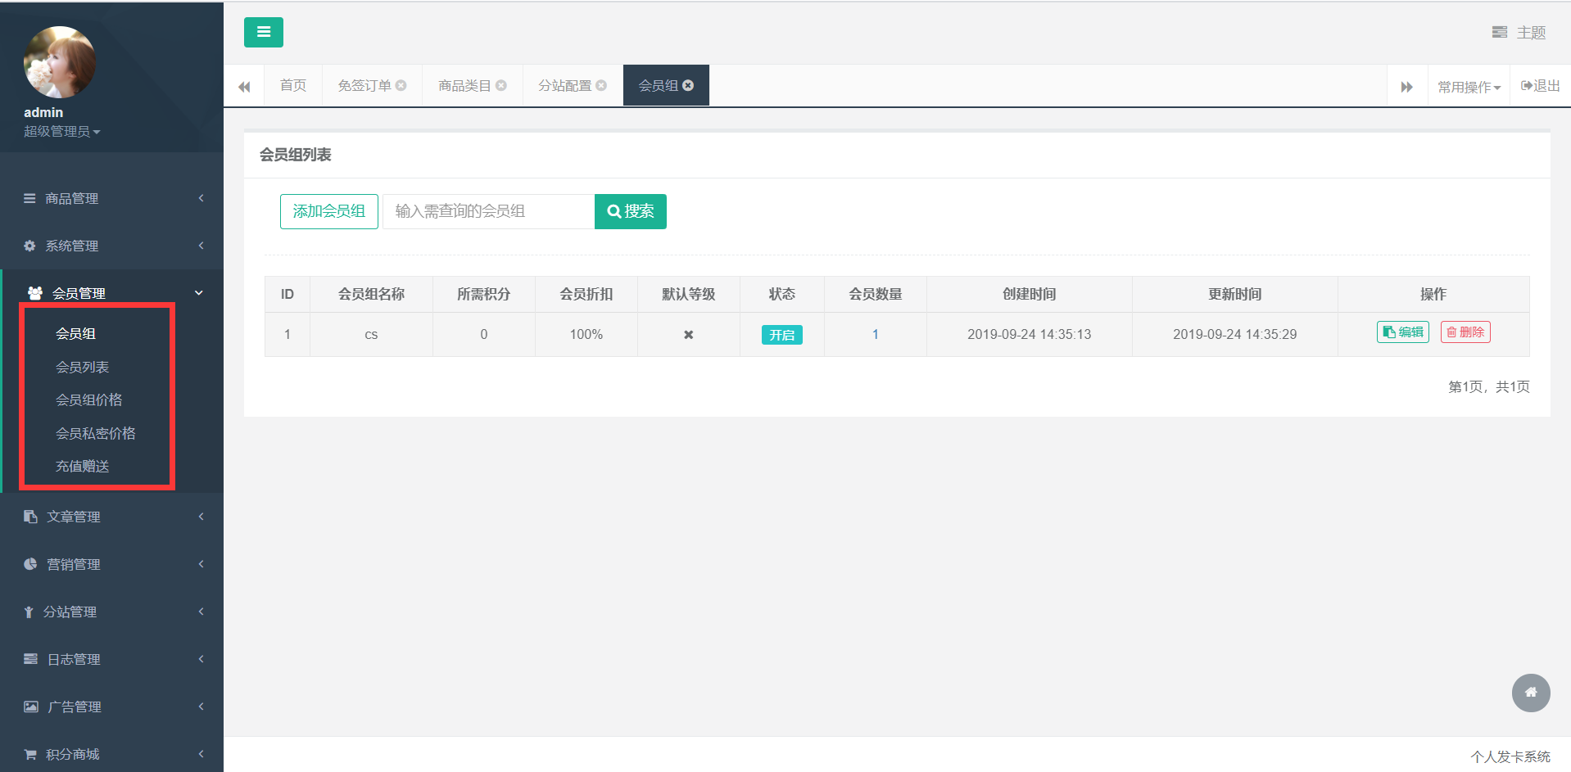Select the 广告管理 image icon in sidebar
The image size is (1571, 772).
30,706
